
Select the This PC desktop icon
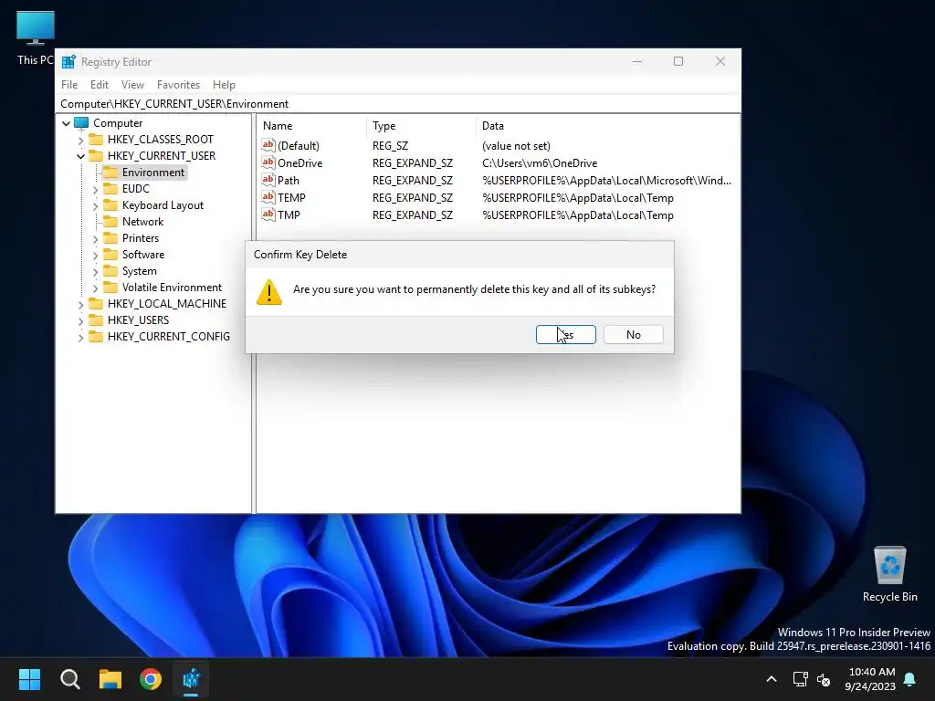(x=36, y=37)
